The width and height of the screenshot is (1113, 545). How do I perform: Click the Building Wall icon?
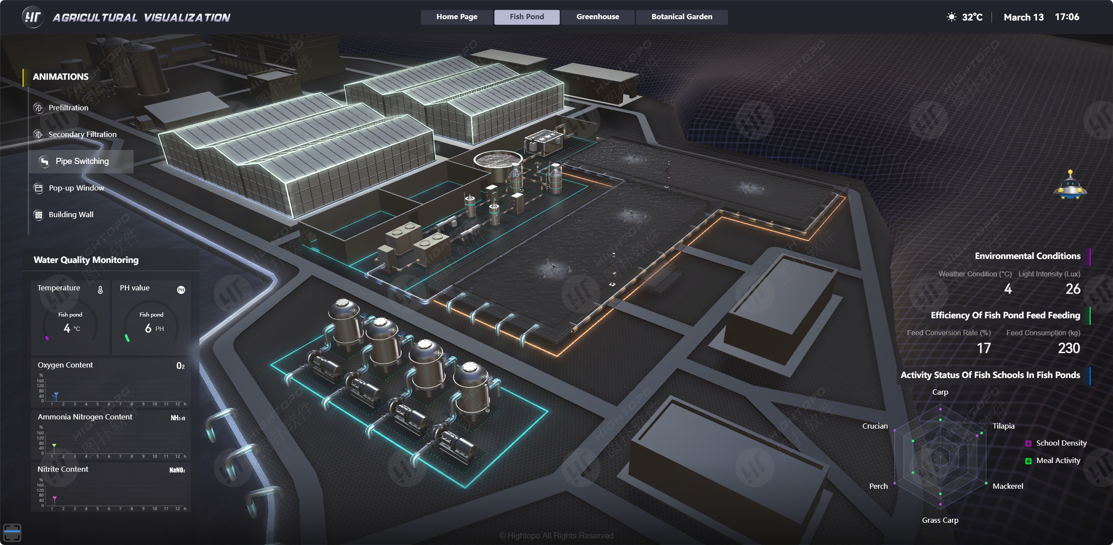click(38, 215)
